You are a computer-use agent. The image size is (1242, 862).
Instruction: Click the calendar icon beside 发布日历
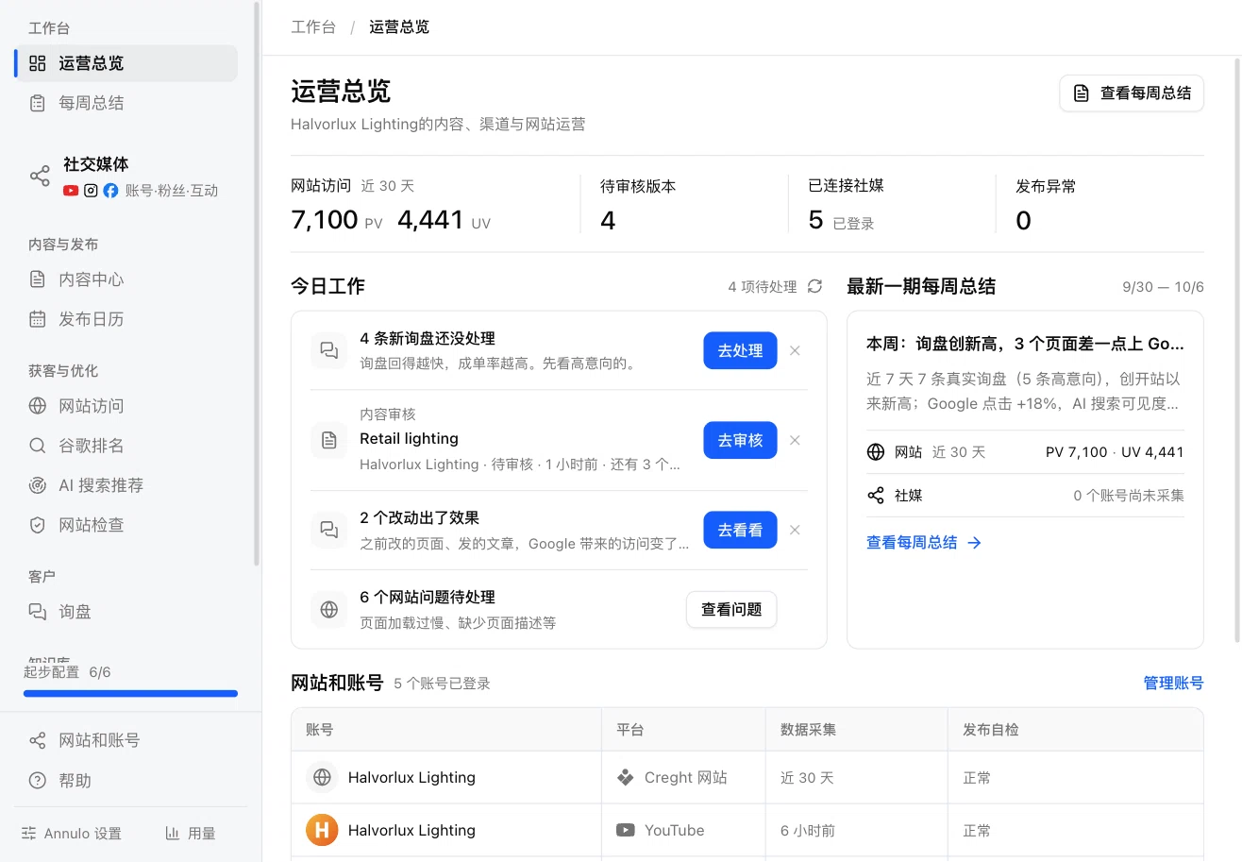click(38, 319)
